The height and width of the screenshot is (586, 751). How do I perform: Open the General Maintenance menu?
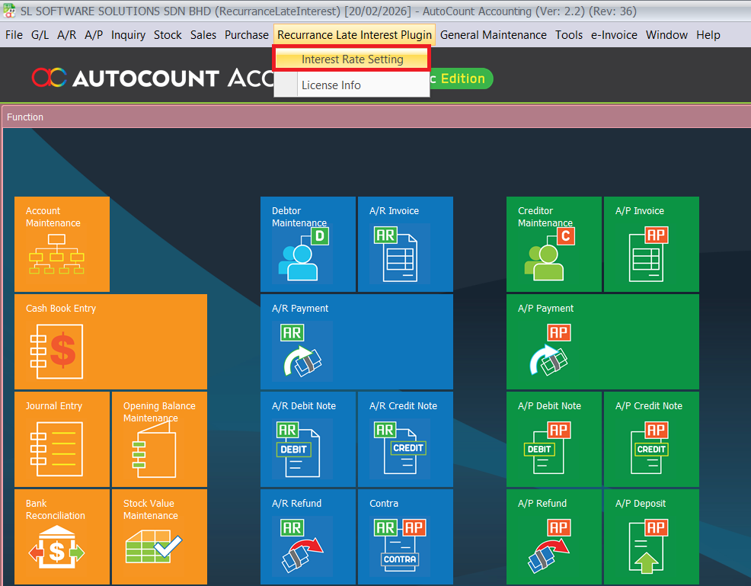tap(493, 35)
